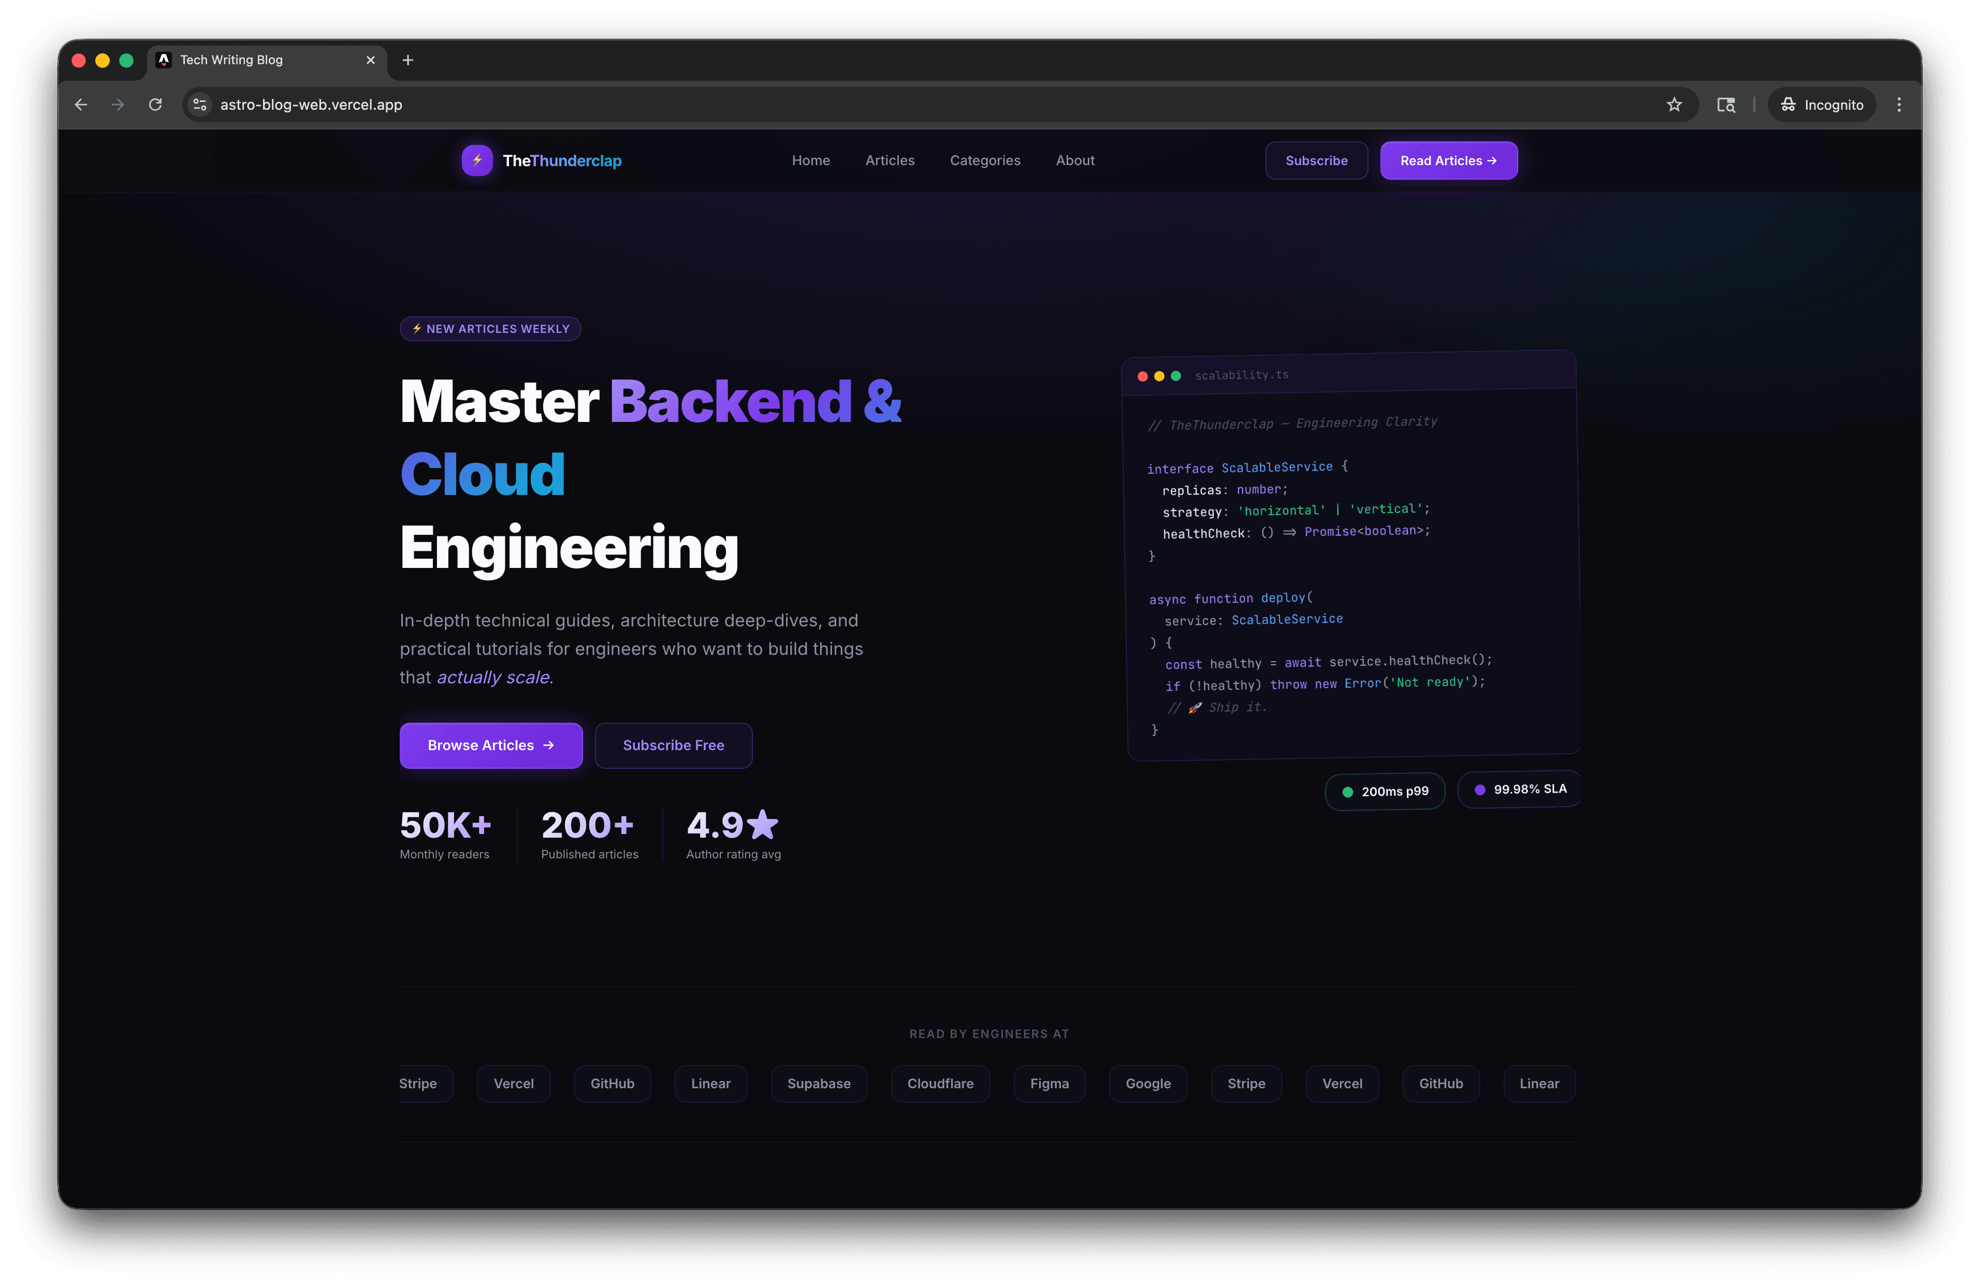This screenshot has height=1286, width=1980.
Task: Click the About menu item
Action: pyautogui.click(x=1075, y=159)
